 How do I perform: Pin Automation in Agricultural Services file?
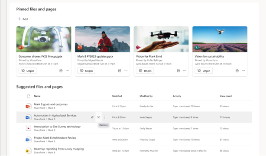92,117
